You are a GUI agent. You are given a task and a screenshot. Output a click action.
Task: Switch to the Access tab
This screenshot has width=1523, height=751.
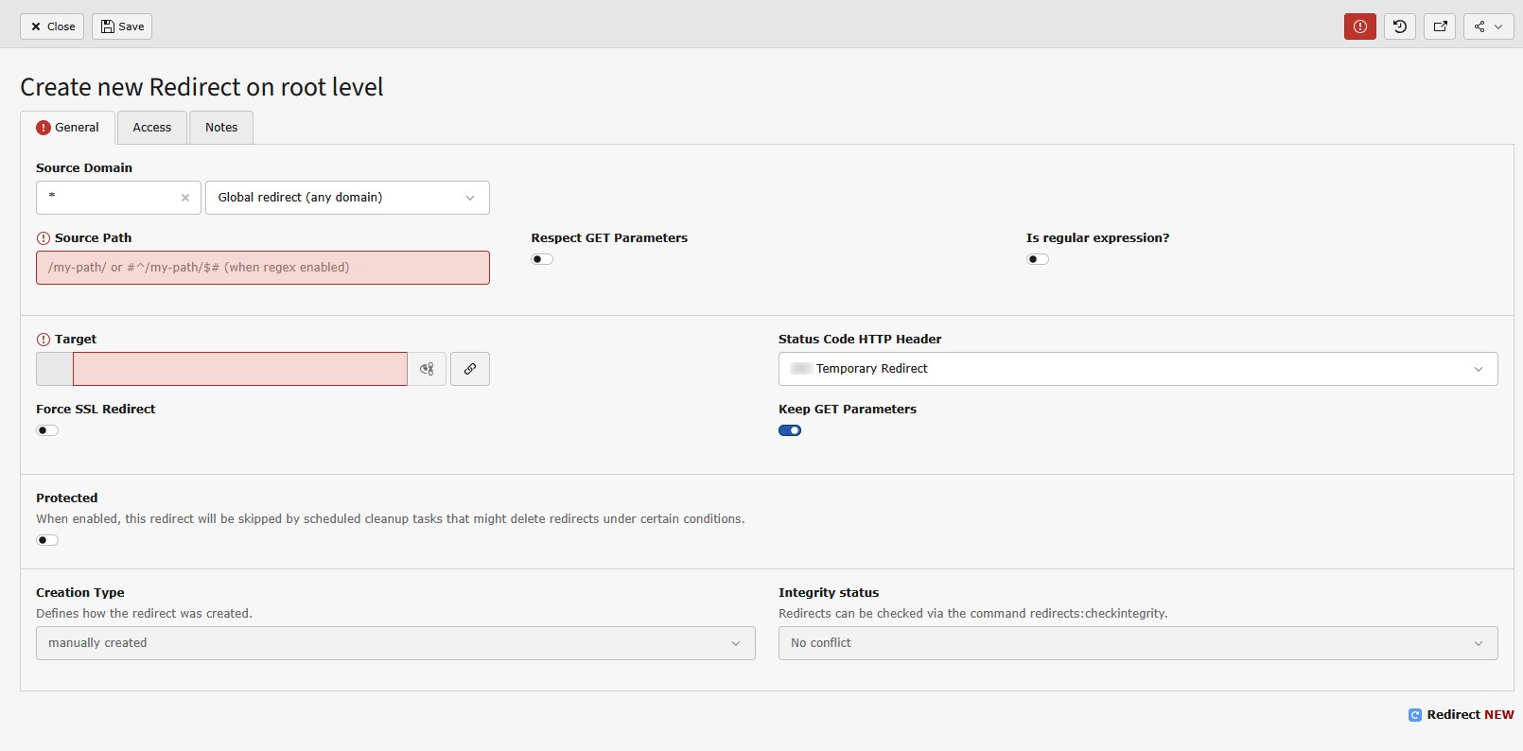pyautogui.click(x=151, y=128)
